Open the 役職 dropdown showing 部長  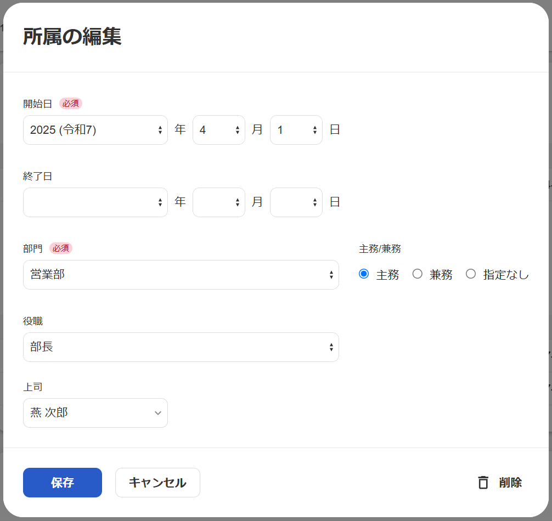pyautogui.click(x=181, y=347)
